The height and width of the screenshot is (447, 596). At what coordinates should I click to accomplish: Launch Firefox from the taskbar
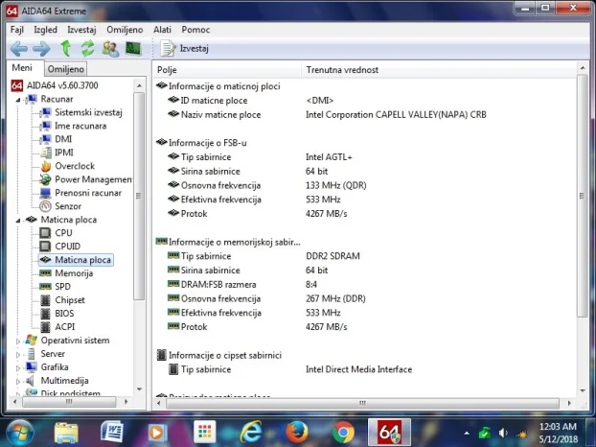click(297, 433)
